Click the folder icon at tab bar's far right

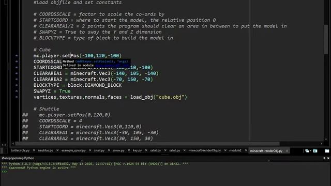[x=327, y=150]
